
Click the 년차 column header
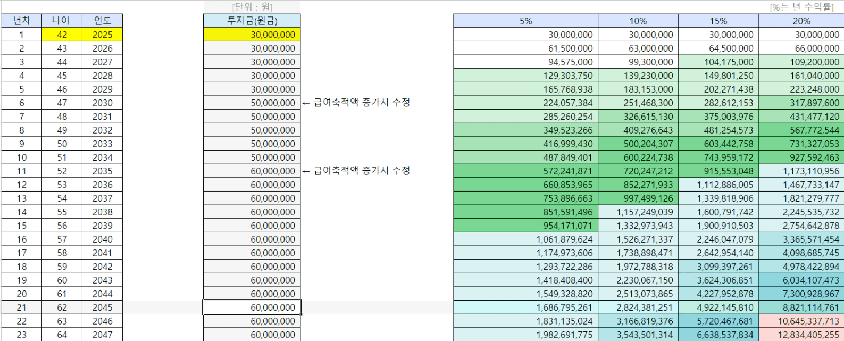pos(21,21)
